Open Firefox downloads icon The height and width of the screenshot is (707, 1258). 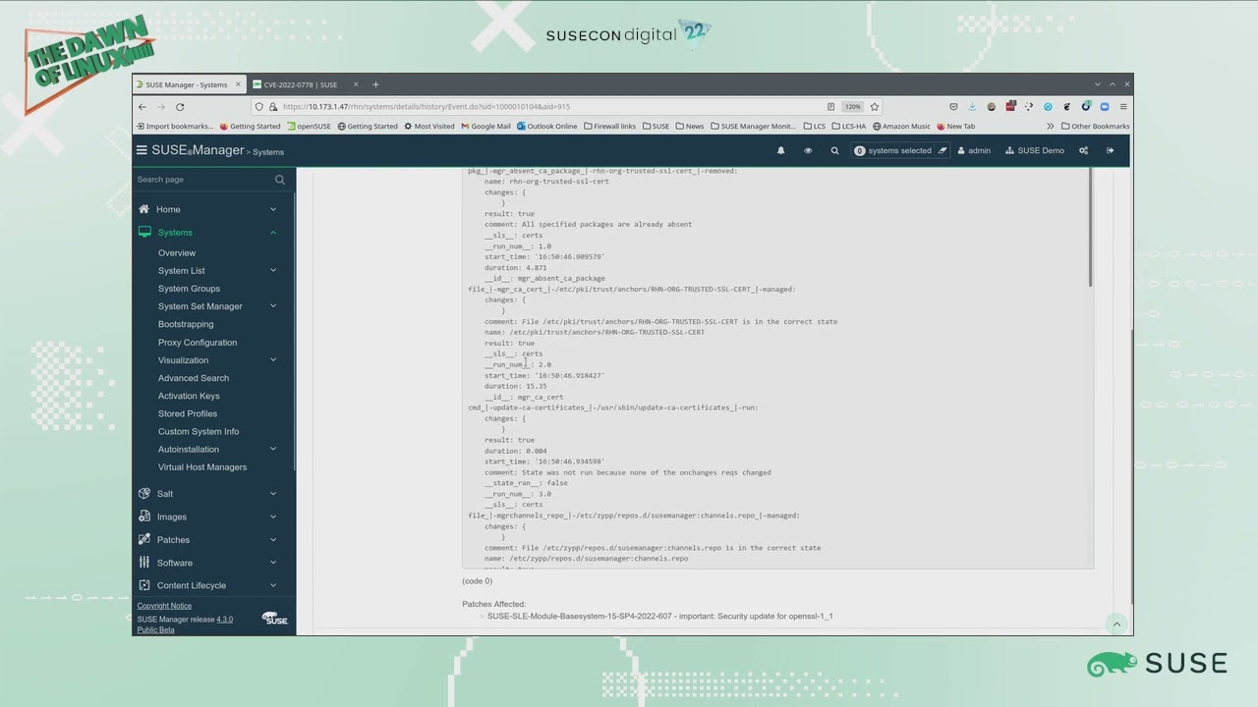click(x=972, y=106)
